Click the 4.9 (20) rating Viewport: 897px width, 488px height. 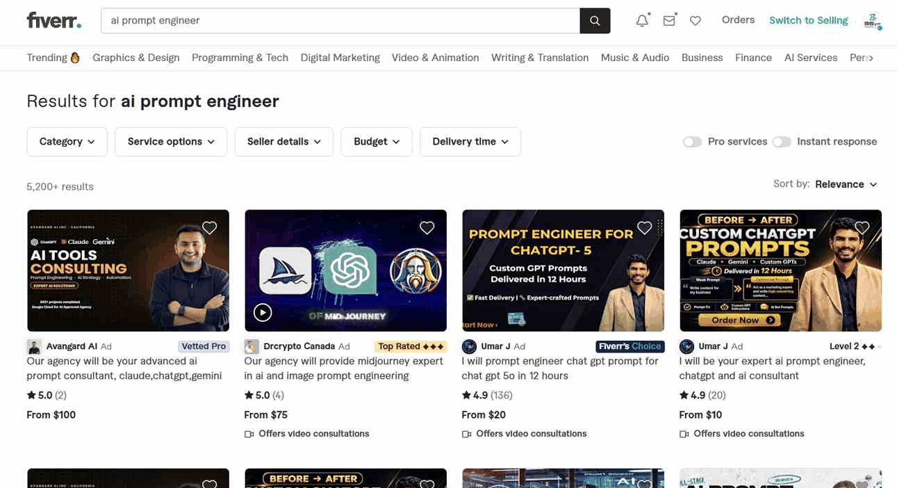pos(702,396)
